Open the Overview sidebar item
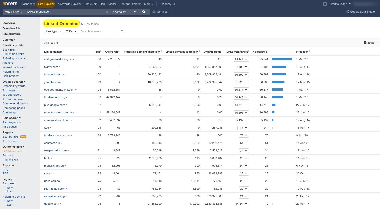 [x=9, y=23]
